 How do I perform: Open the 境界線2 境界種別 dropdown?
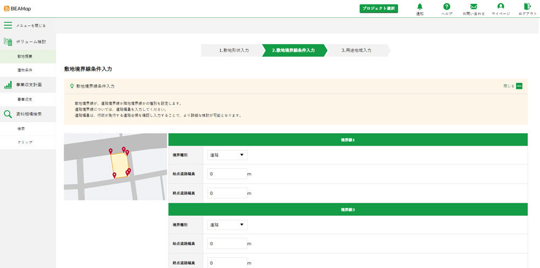coord(227,224)
